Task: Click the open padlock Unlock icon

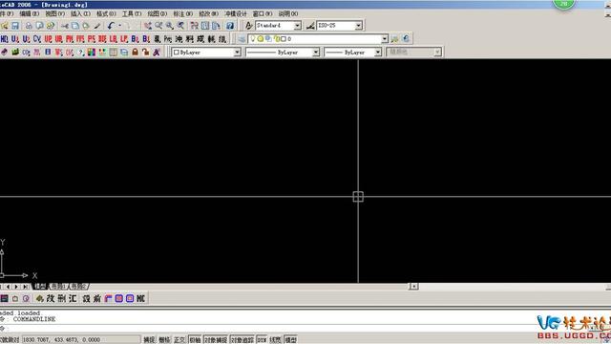Action: coord(146,52)
